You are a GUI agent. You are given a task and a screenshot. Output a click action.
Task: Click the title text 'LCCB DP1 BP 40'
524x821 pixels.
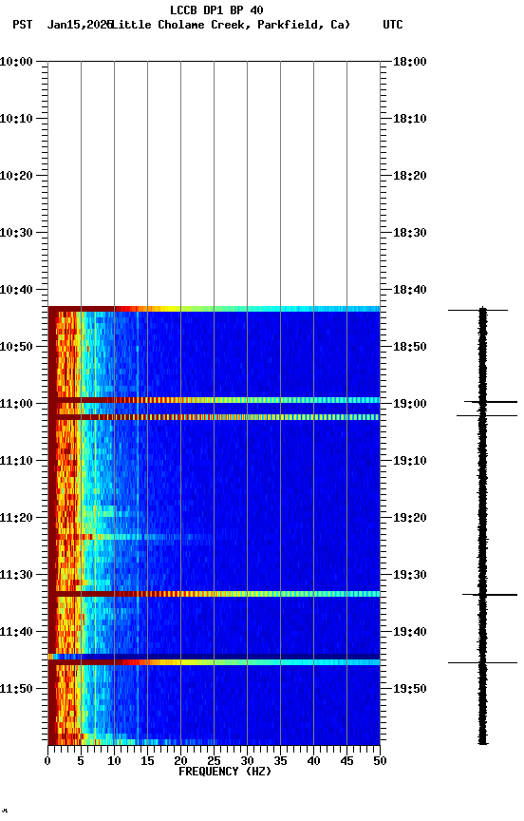tap(216, 10)
